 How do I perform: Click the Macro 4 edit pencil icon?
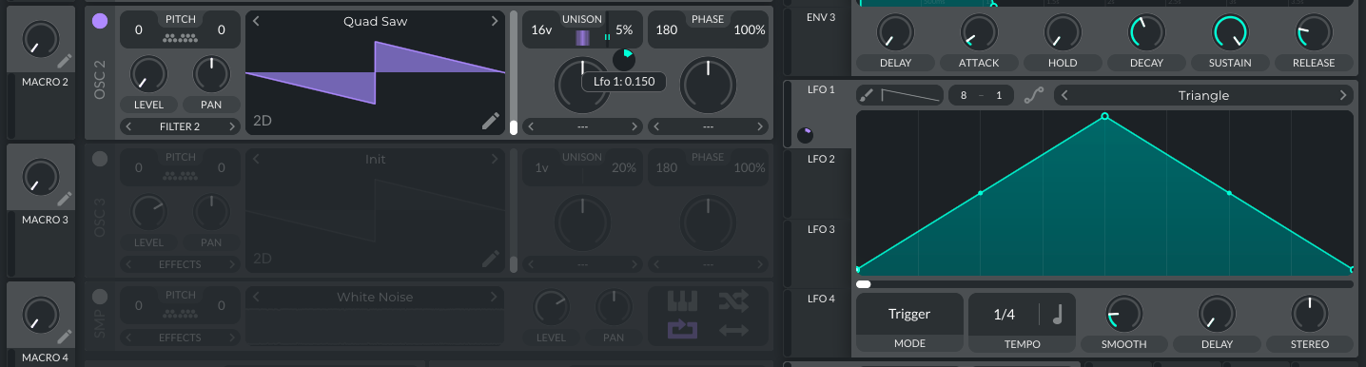[65, 337]
